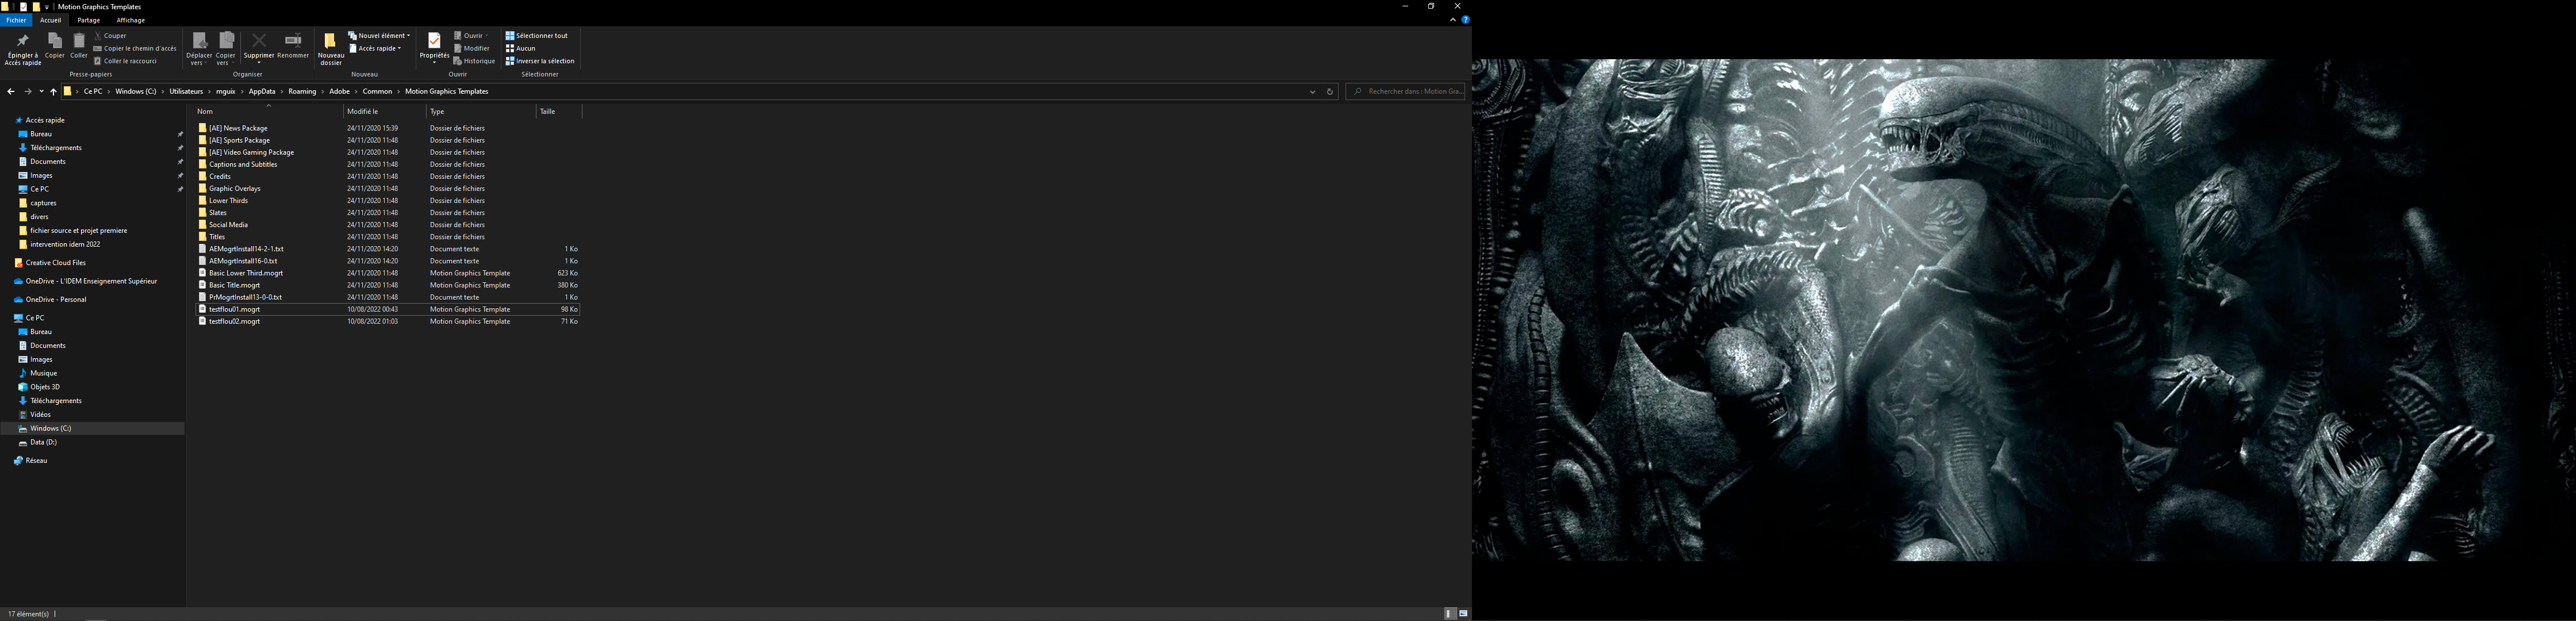Image resolution: width=2576 pixels, height=621 pixels.
Task: Sort by the Type column header
Action: pos(481,111)
